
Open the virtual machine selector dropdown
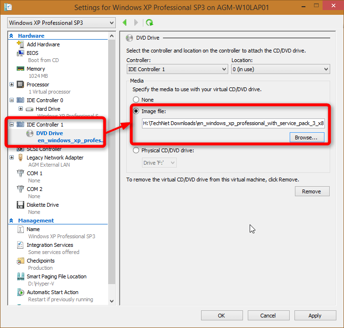[x=61, y=23]
